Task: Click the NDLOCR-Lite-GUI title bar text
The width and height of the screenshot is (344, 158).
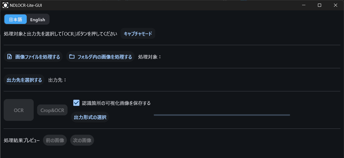Action: 26,5
